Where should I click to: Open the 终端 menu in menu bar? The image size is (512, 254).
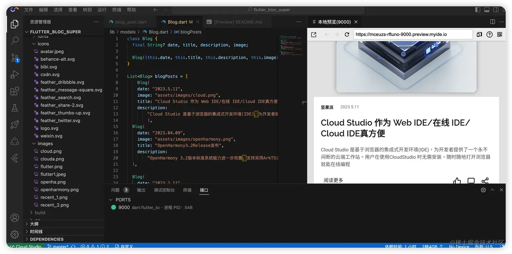pos(116,10)
